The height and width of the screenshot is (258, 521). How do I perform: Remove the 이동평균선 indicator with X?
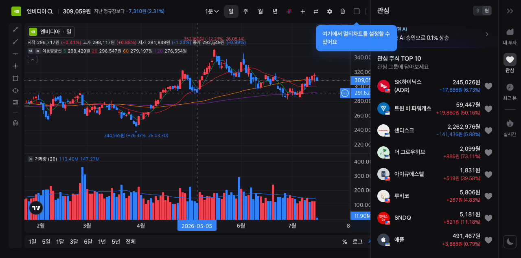tap(38, 51)
